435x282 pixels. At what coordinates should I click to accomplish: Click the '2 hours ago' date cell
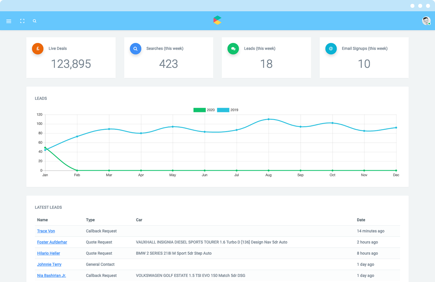click(367, 242)
